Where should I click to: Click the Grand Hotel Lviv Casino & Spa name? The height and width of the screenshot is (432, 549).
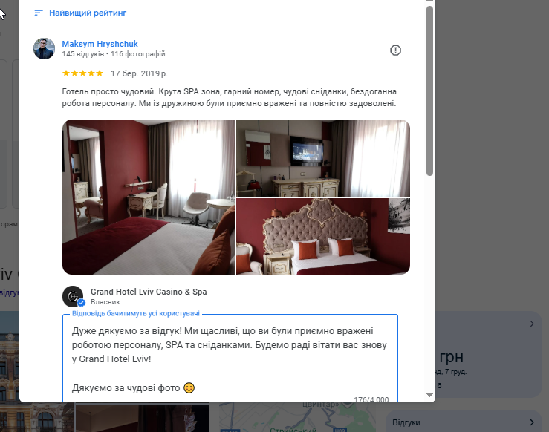149,292
